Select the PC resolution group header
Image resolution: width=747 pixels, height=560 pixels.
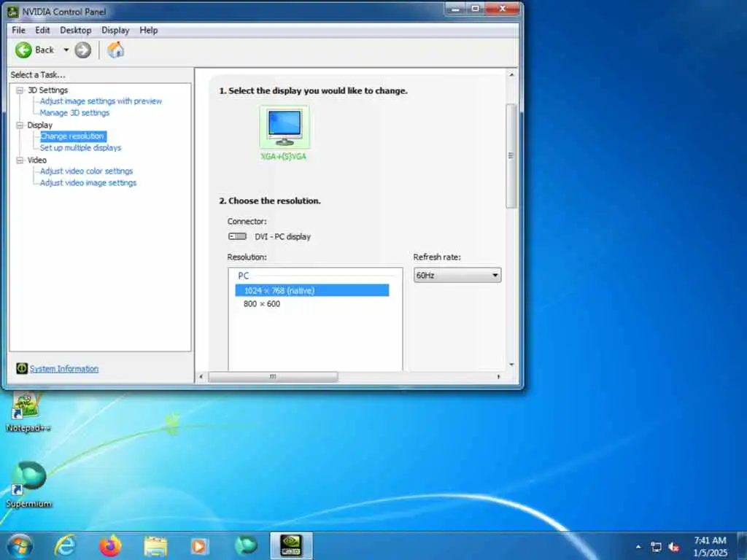tap(244, 276)
